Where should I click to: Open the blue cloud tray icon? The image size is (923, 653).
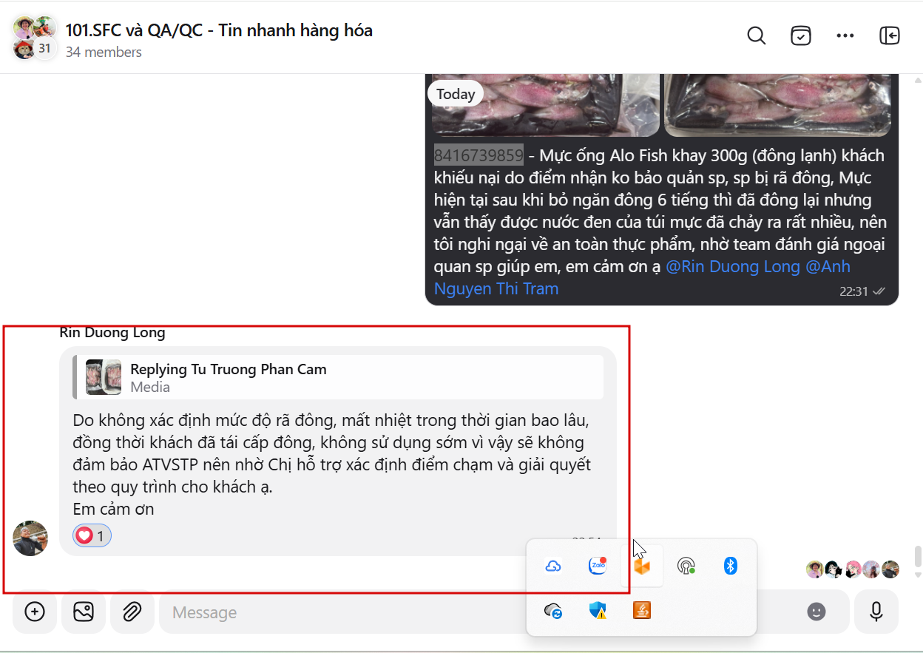click(552, 566)
